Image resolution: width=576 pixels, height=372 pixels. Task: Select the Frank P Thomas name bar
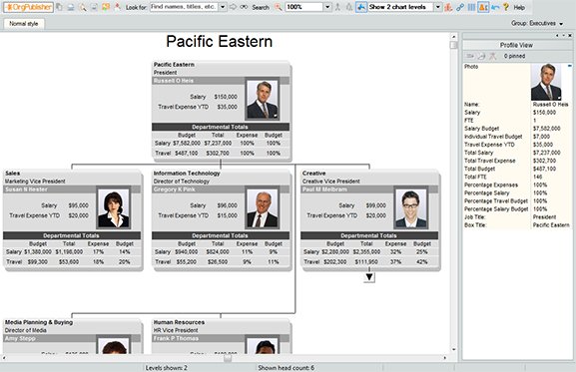(x=199, y=338)
